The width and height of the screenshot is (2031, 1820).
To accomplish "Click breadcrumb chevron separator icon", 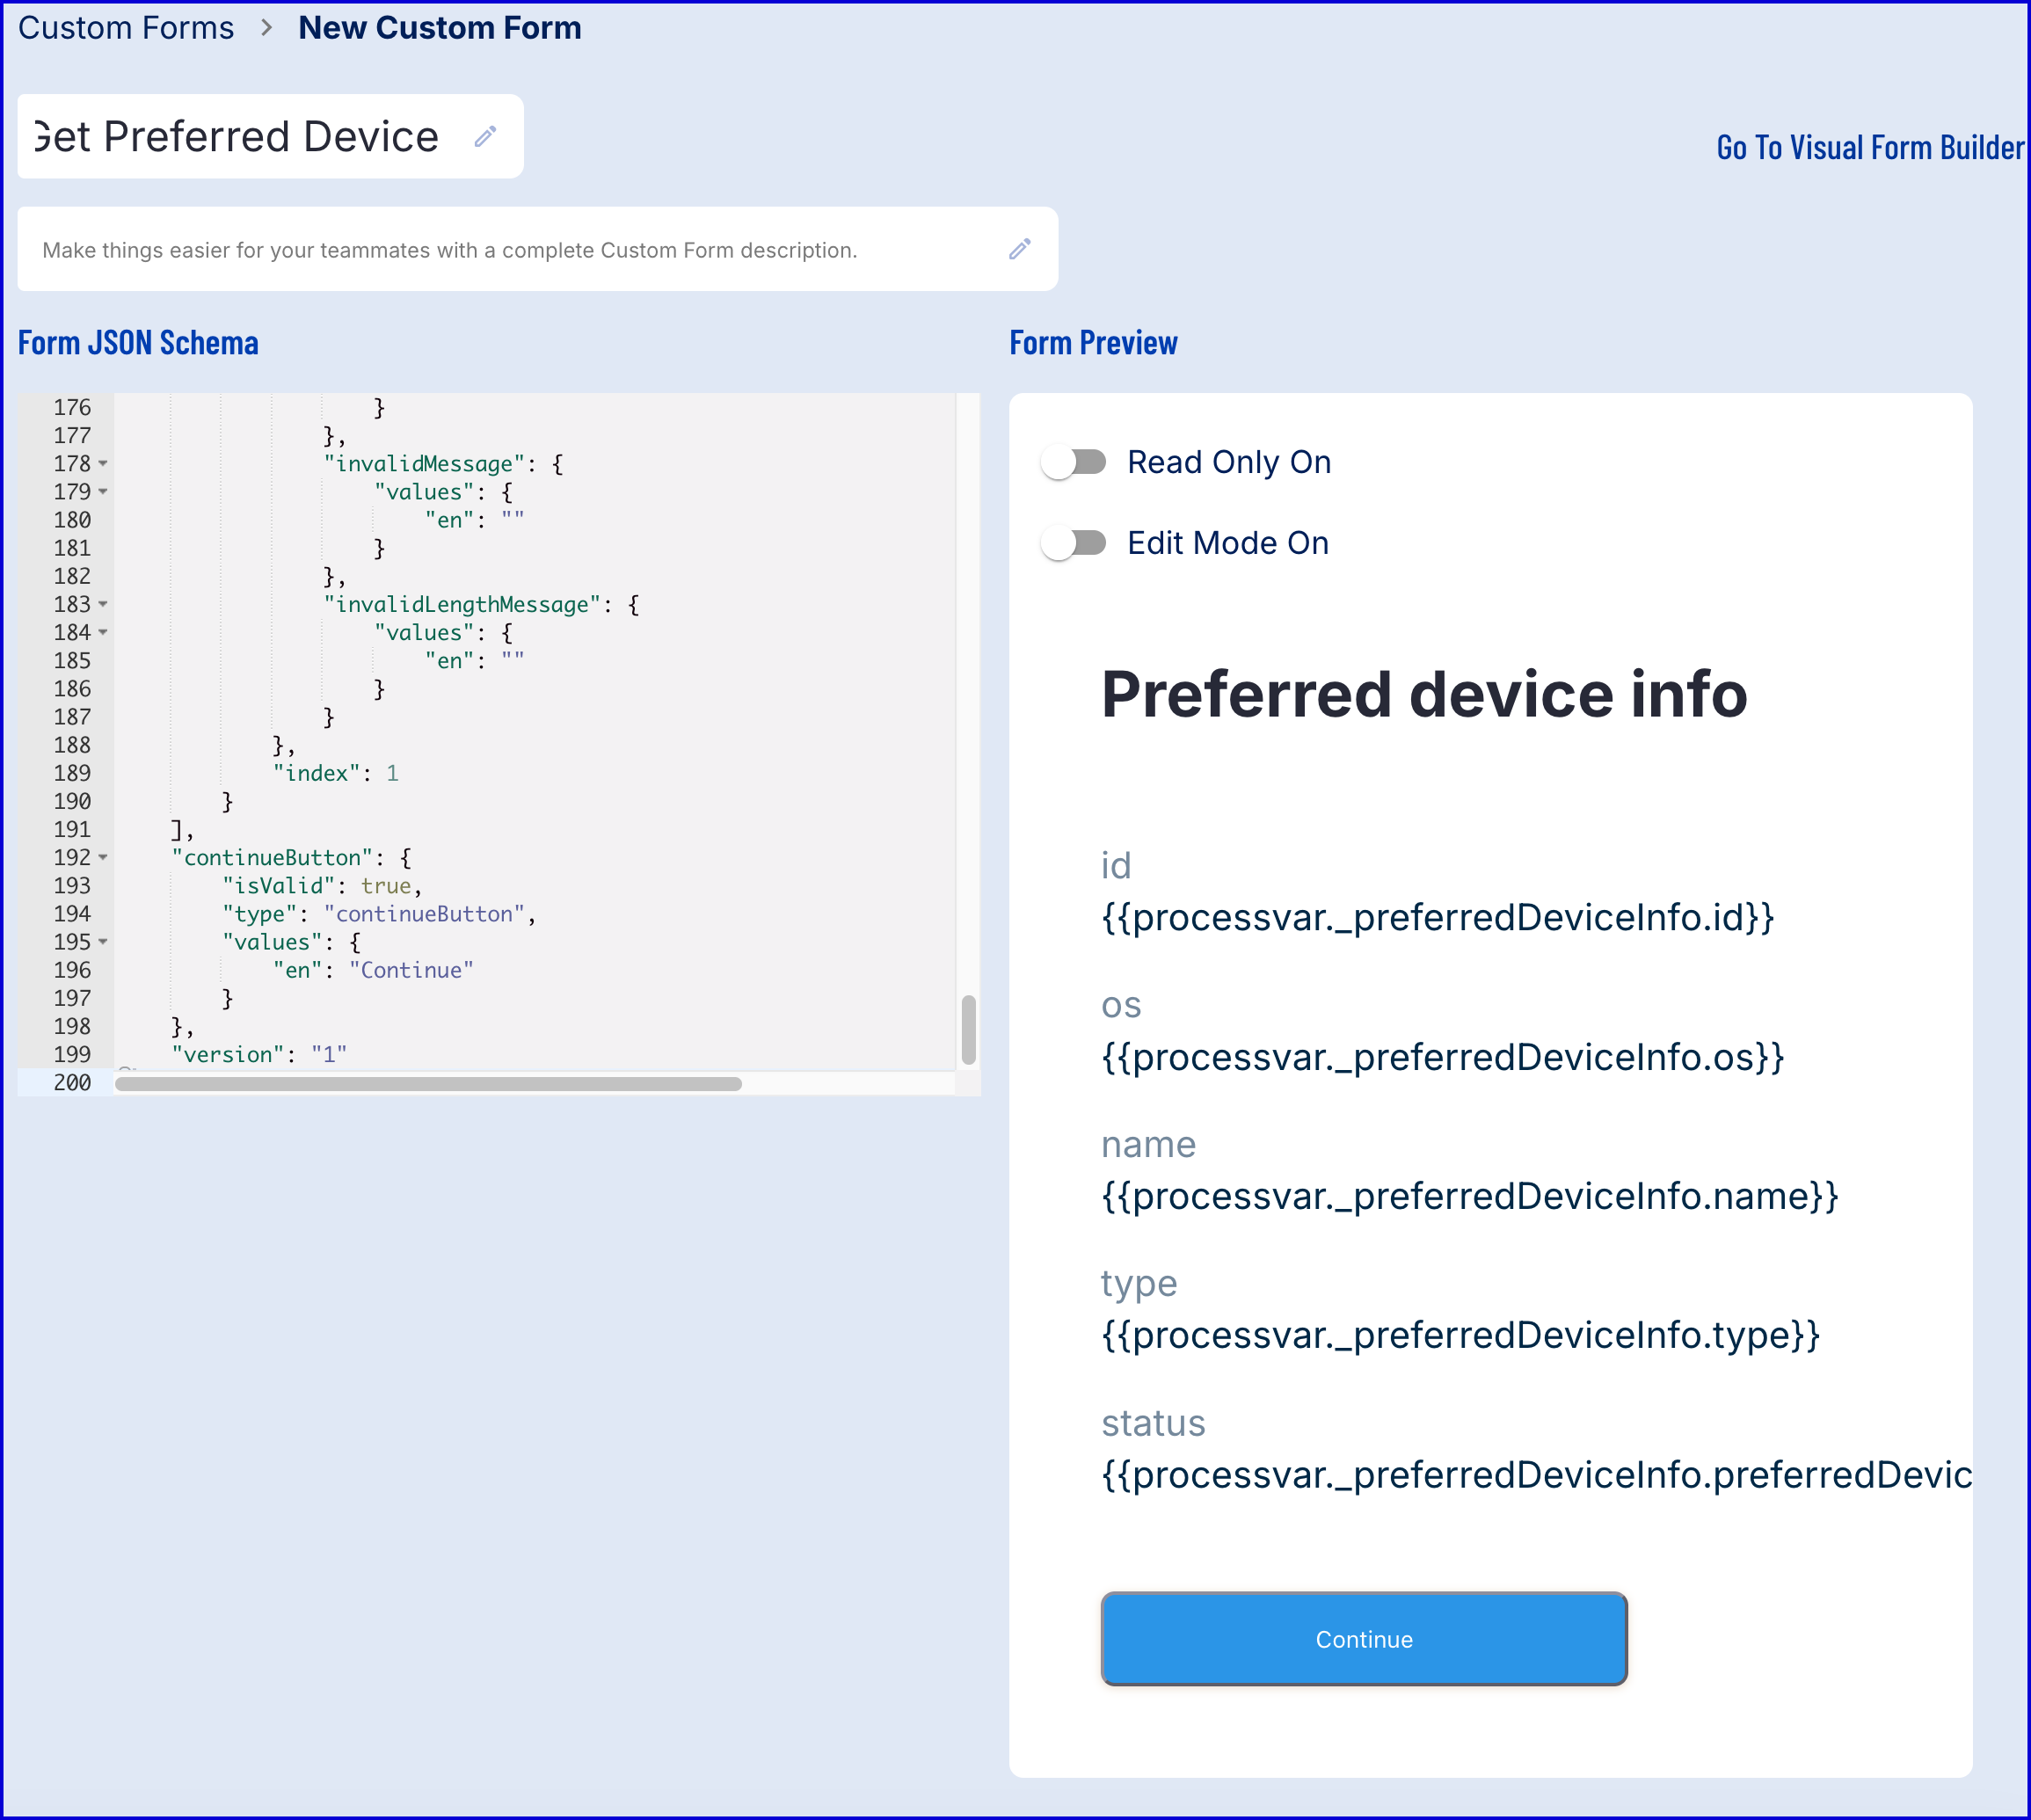I will (x=266, y=28).
